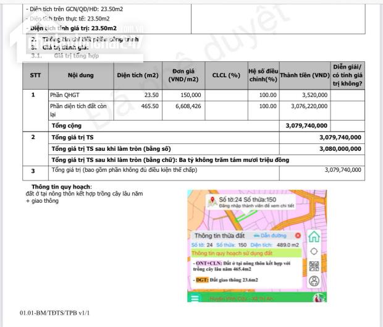The image size is (383, 327).
Task: Click the Đơn giá (VND/m2) column header
Action: [x=183, y=75]
